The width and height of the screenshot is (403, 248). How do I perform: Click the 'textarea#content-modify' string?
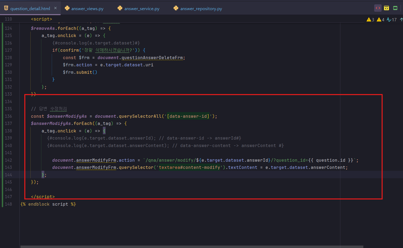tap(190, 167)
